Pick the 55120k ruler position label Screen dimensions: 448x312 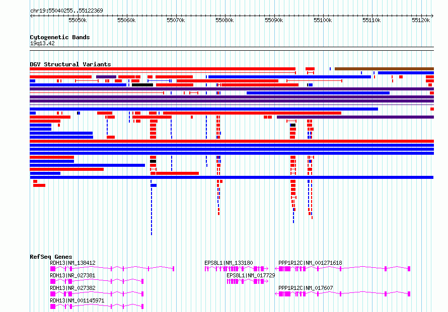point(421,20)
